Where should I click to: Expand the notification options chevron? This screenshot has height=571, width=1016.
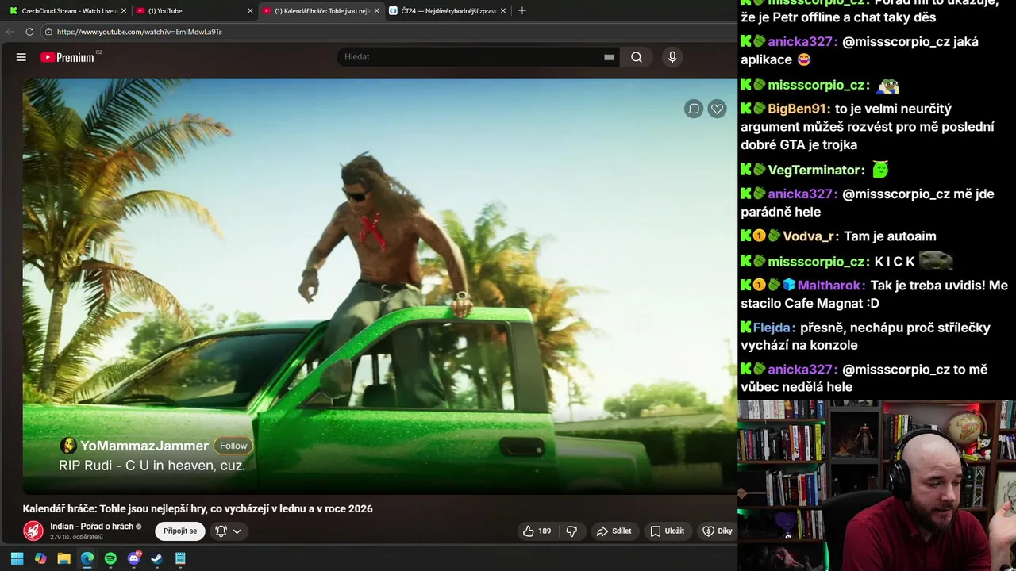[x=237, y=531]
